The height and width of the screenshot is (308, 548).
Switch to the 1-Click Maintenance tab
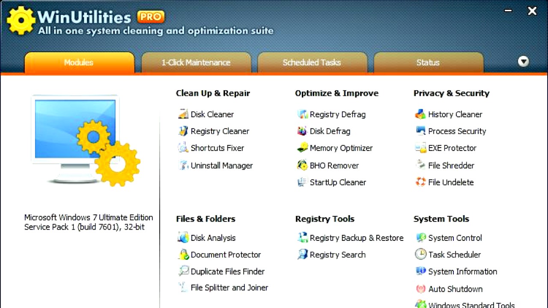point(196,62)
